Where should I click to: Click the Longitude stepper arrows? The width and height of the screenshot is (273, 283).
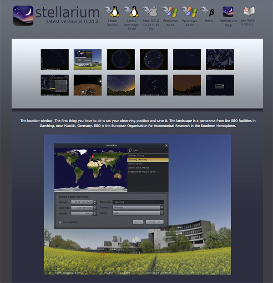coord(95,208)
